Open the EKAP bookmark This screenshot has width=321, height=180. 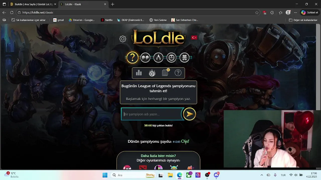130,20
